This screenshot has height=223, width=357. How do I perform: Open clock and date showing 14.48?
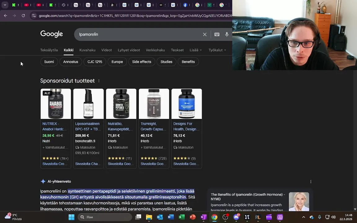[x=346, y=217]
